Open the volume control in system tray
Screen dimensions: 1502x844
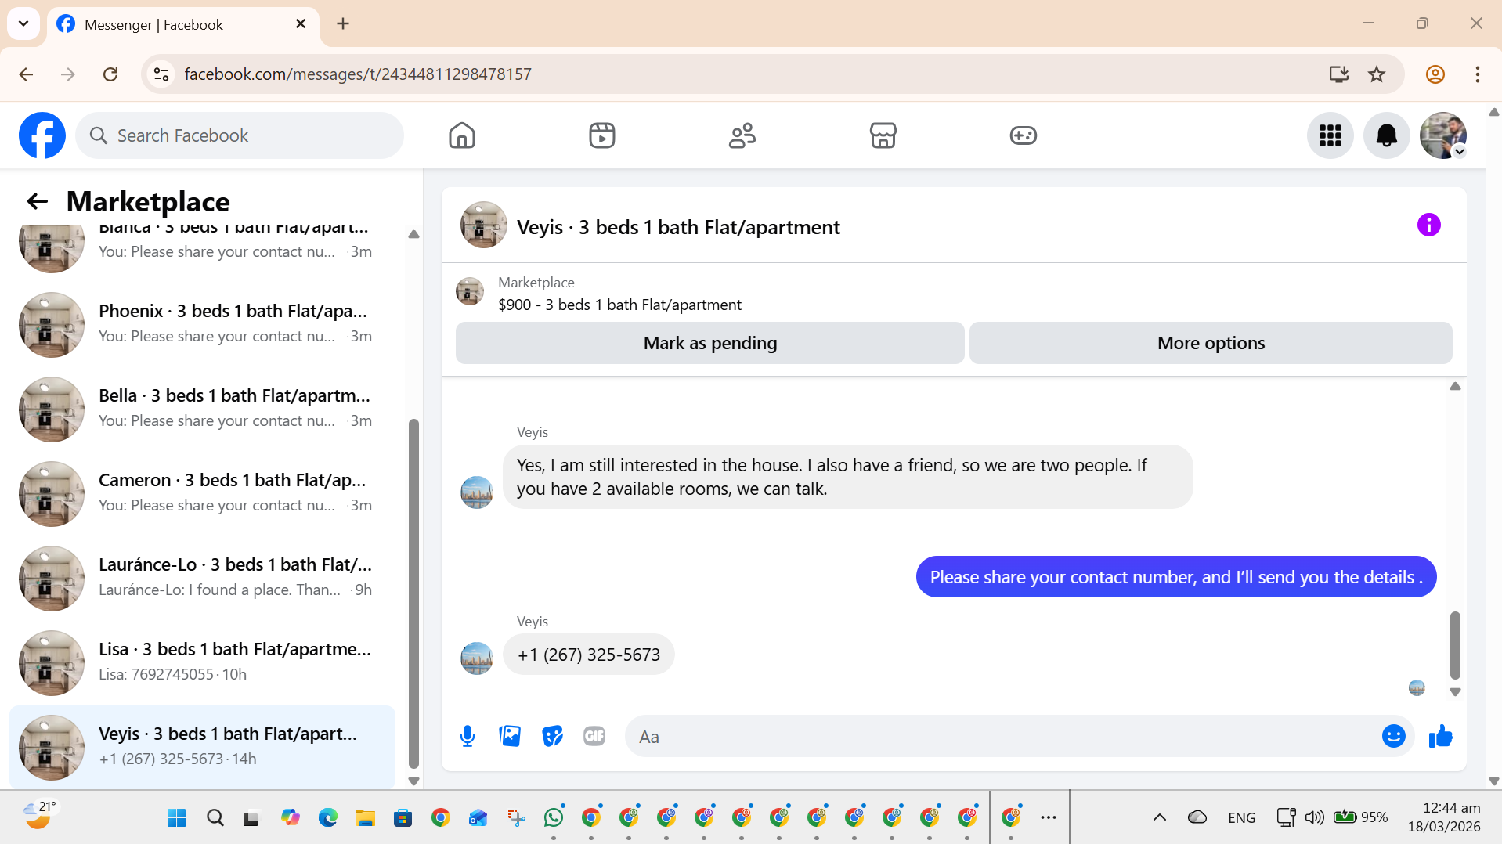[1315, 817]
